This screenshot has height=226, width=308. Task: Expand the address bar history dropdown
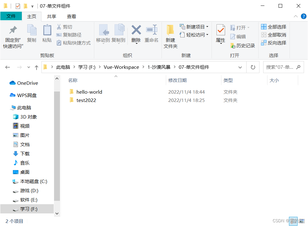tap(240, 67)
